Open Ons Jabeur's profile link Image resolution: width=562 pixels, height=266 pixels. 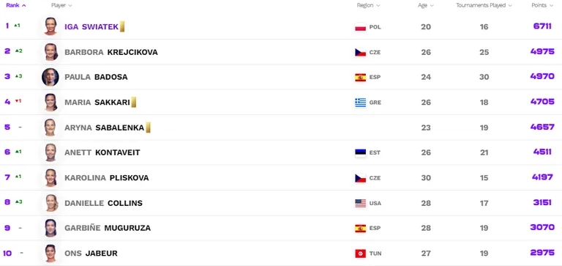tap(91, 254)
